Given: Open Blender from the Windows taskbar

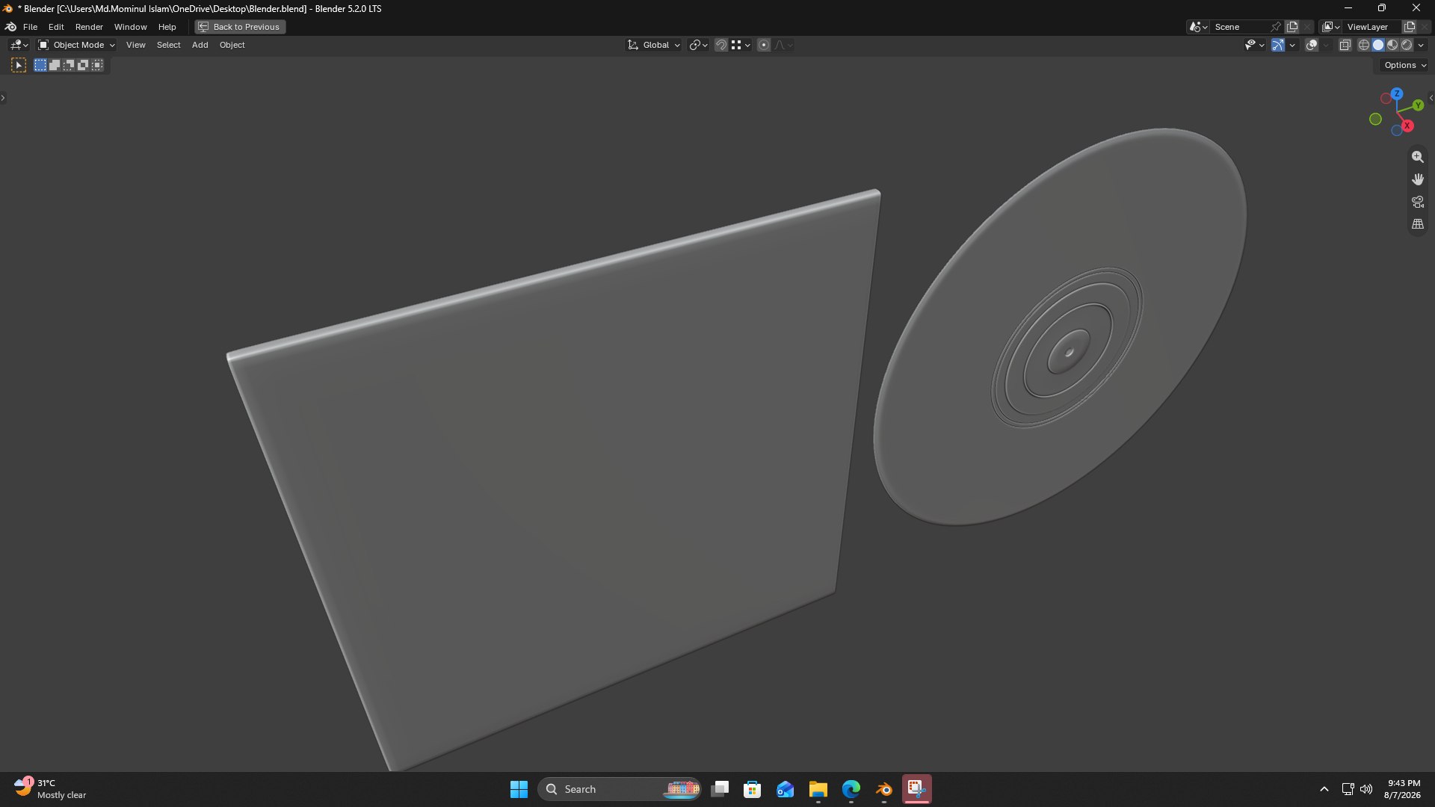Looking at the screenshot, I should click(884, 789).
